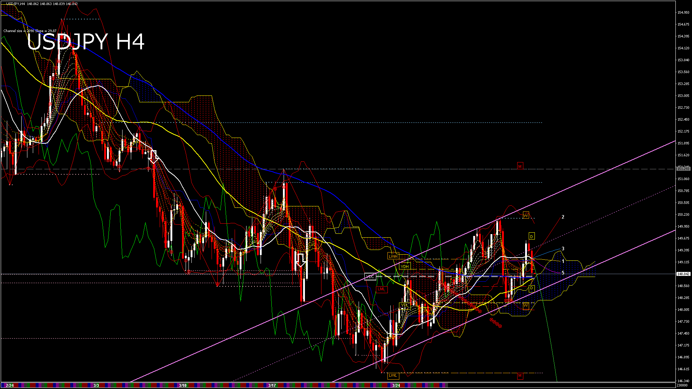This screenshot has height=389, width=692.
Task: Click the USDJPY,H4 OHLC header text
Action: [x=42, y=4]
